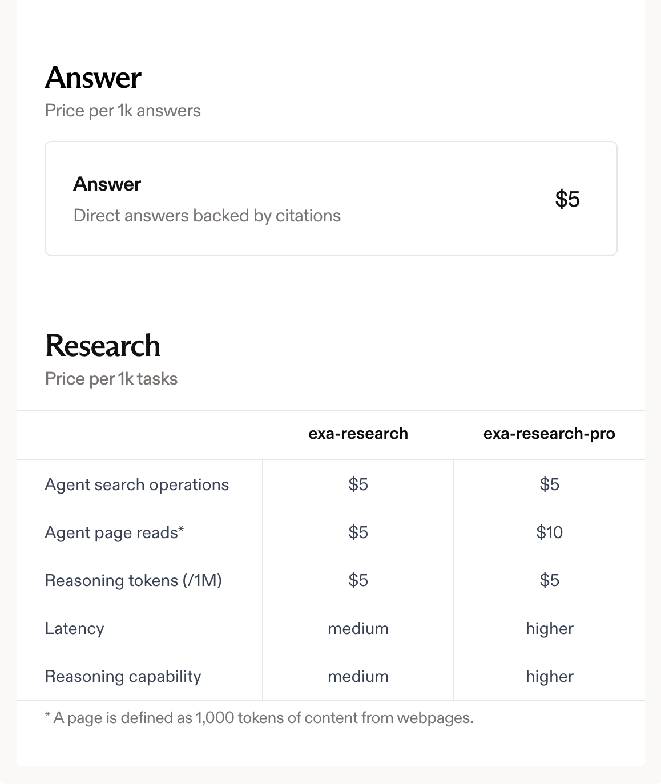
Task: Select the exa-research-pro column header
Action: pyautogui.click(x=549, y=434)
